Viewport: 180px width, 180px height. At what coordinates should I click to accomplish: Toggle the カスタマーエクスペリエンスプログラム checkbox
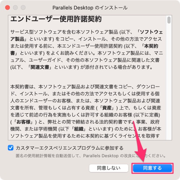click(10, 148)
